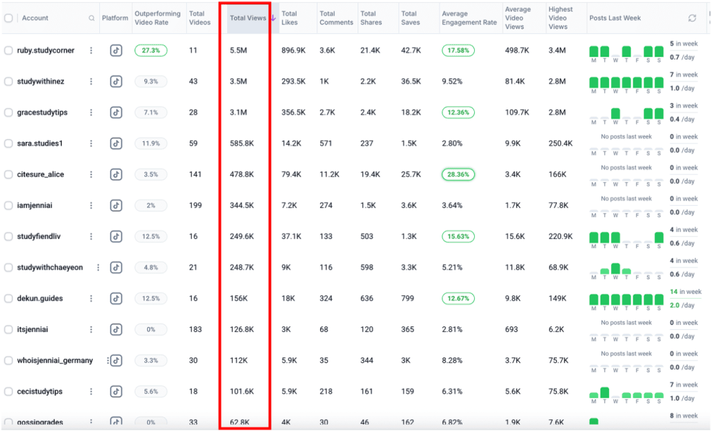Screen dimensions: 711x431
Task: Click TikTok platform icon for cecistudytips
Action: (116, 392)
